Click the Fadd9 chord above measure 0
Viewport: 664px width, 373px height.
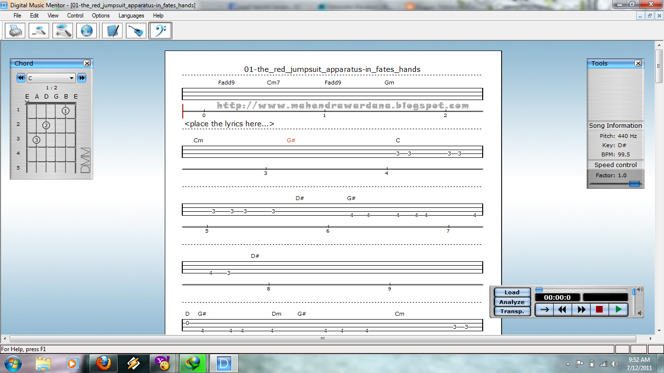click(x=227, y=83)
